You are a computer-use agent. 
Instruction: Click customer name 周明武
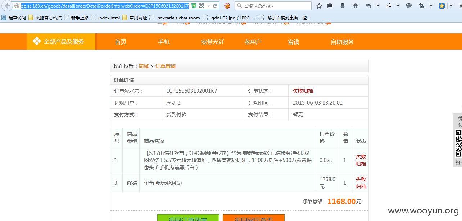174,103
